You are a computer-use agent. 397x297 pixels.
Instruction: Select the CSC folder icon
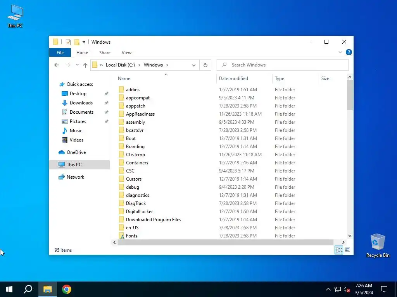pos(121,171)
